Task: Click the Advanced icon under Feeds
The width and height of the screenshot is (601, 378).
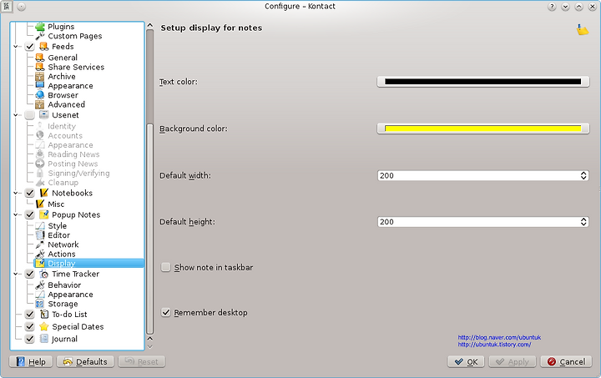Action: pos(40,104)
